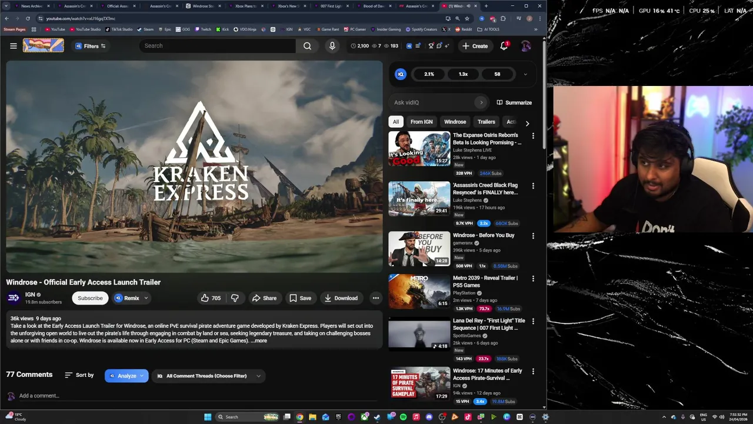Open Steam from the taskbar

tap(377, 417)
